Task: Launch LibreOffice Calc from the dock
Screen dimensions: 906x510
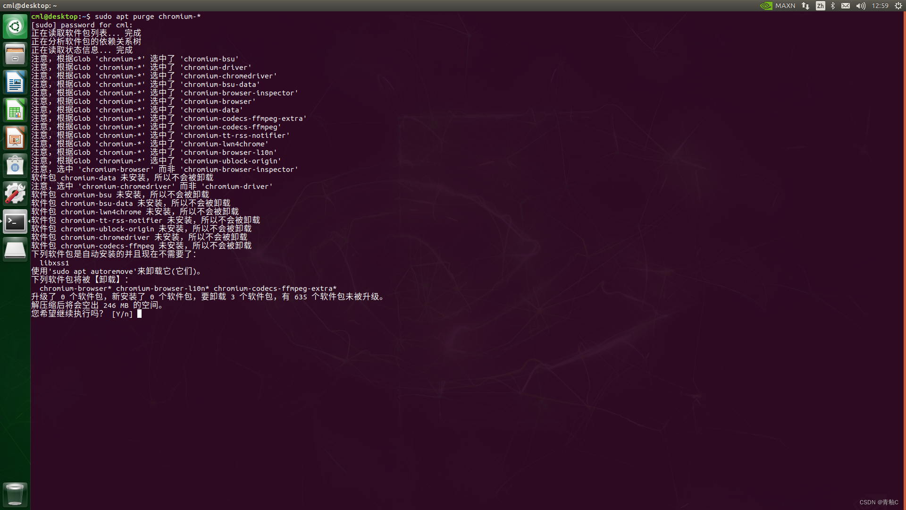Action: click(15, 110)
